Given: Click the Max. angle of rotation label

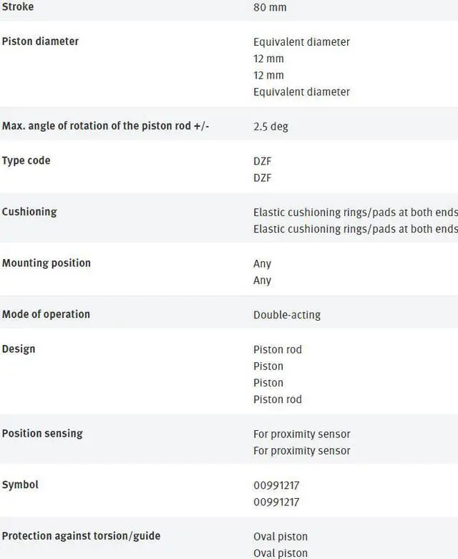Looking at the screenshot, I should coord(105,126).
